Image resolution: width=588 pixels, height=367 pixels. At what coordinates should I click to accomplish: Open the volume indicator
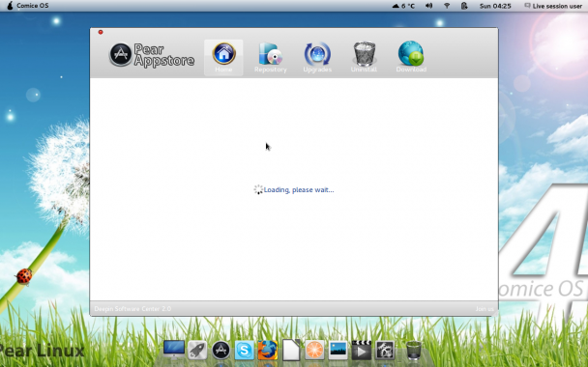click(429, 6)
